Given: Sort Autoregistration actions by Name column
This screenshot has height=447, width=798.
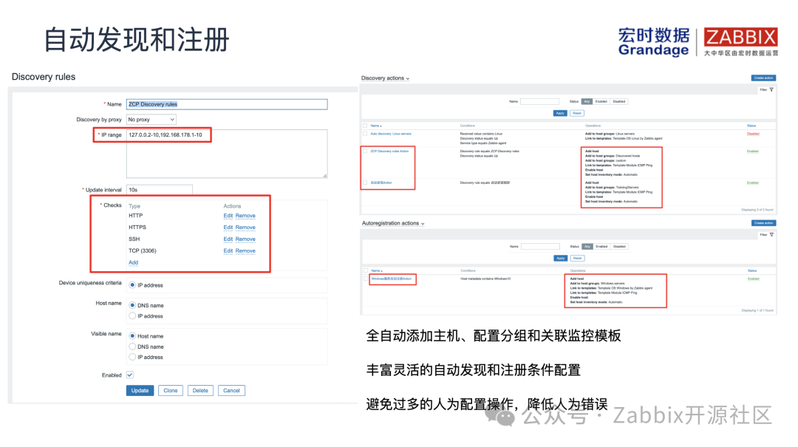Looking at the screenshot, I should (377, 270).
